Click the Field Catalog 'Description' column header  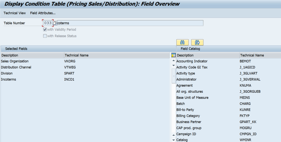(208, 55)
